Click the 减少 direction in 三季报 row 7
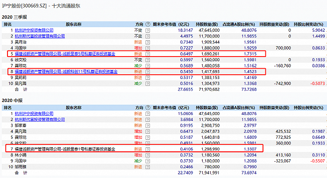This screenshot has height=178, width=327. pos(138,66)
